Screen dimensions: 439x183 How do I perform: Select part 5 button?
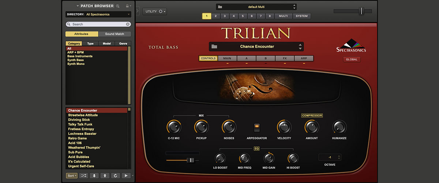click(243, 16)
